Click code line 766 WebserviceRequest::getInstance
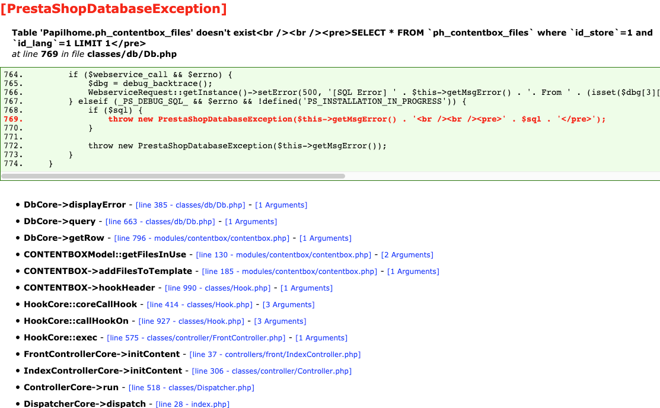 click(x=374, y=92)
